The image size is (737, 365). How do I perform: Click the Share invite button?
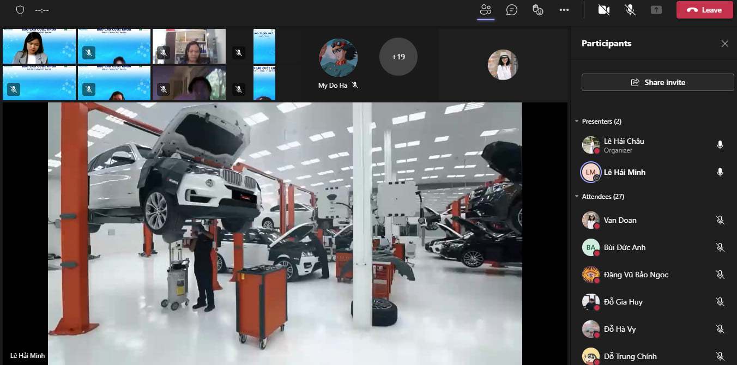coord(657,82)
